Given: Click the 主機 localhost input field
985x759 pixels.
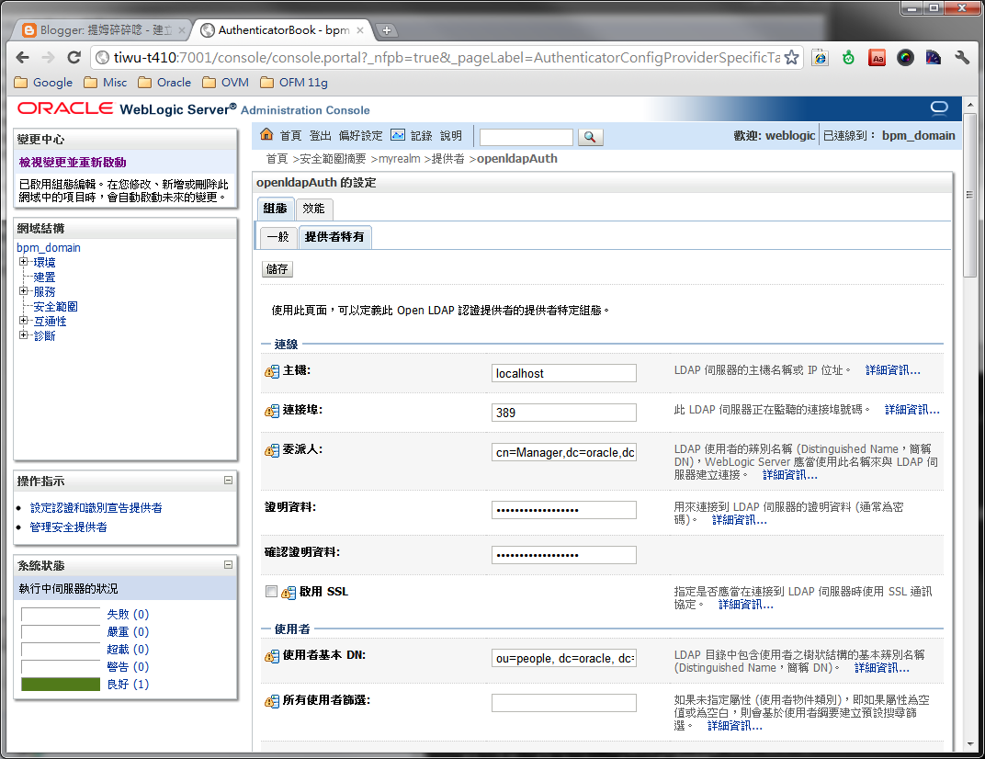Looking at the screenshot, I should pyautogui.click(x=563, y=373).
